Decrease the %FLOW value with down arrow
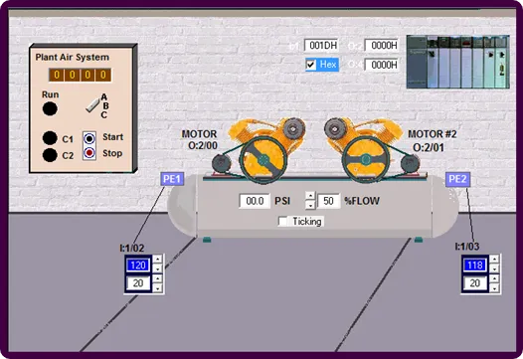 310,205
